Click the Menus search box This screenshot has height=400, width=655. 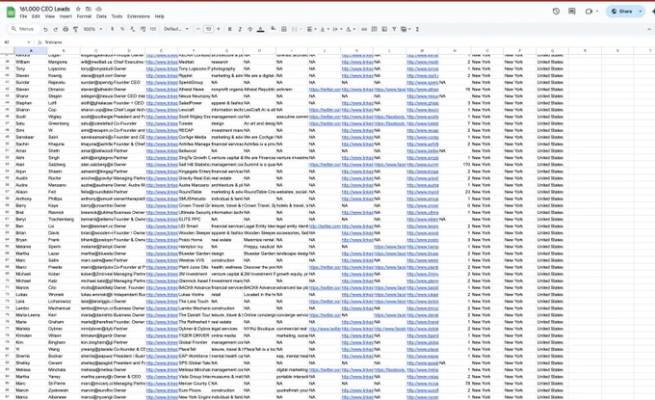(24, 29)
